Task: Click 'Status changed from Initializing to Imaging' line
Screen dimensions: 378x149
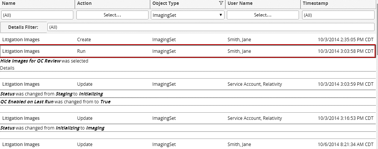Action: pos(52,128)
